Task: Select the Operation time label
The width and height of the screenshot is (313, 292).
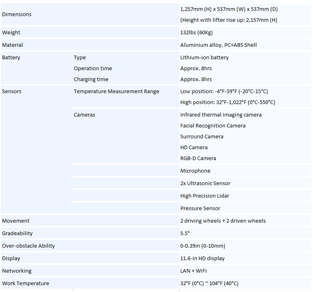Action: click(x=93, y=69)
